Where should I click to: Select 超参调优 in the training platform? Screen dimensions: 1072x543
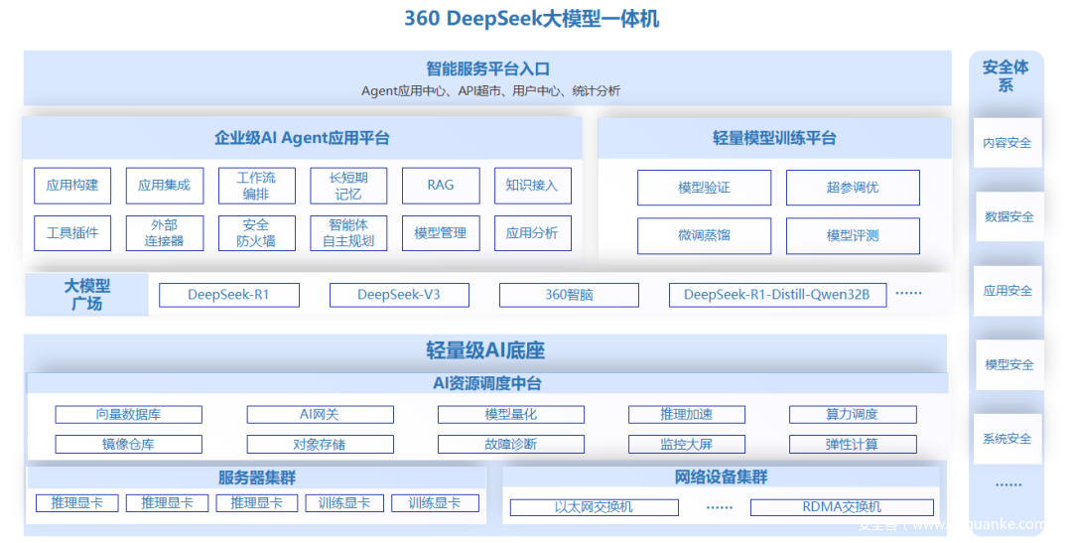pos(853,188)
